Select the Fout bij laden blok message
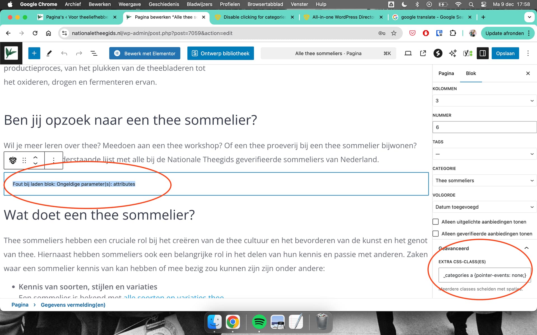 pyautogui.click(x=74, y=184)
